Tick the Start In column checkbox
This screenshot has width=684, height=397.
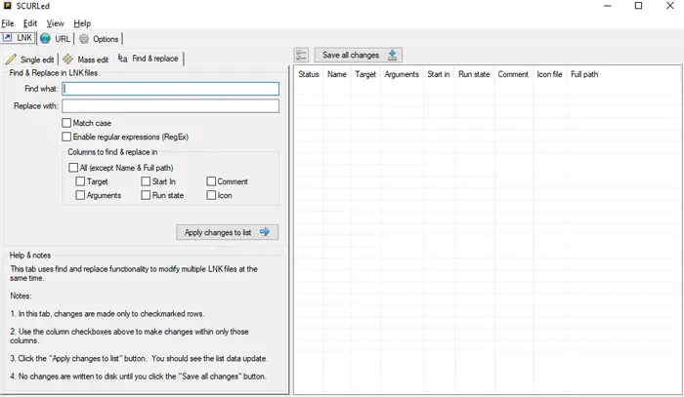146,181
